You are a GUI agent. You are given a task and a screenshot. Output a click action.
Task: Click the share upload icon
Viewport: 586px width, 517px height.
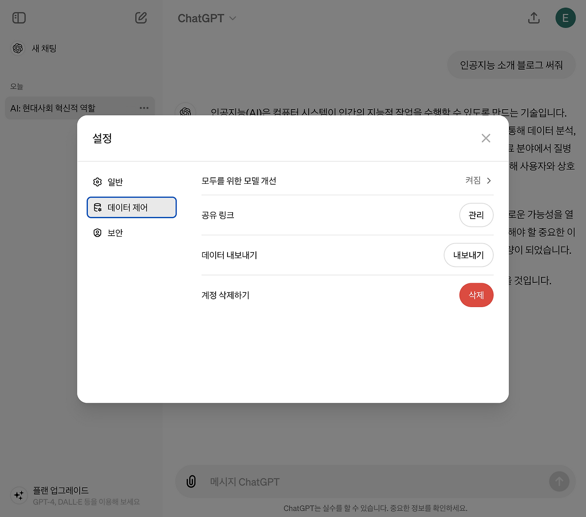[x=534, y=18]
